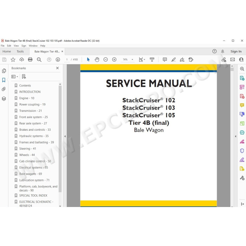
Task: Click the share with others icon
Action: [241, 59]
